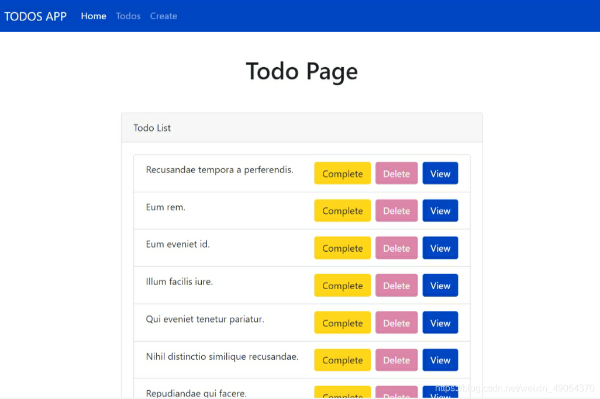Select the 'Eum eveniet id.' text

click(x=178, y=244)
